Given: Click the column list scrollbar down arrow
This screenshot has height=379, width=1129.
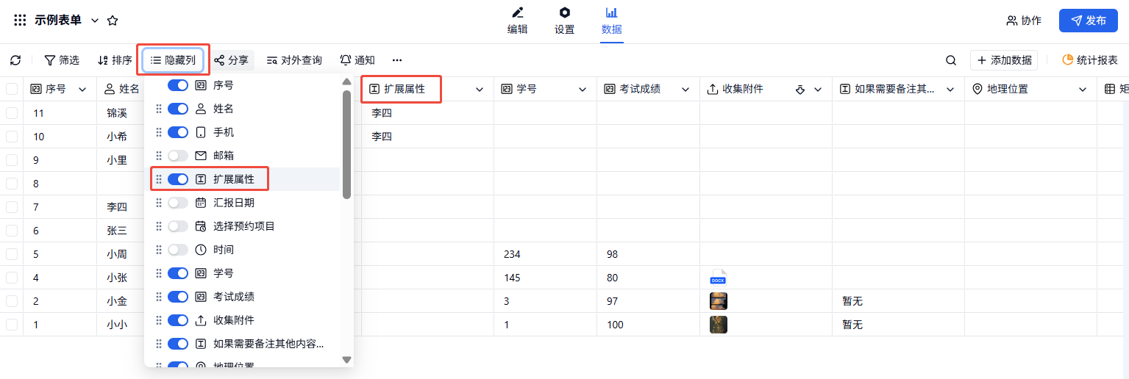Looking at the screenshot, I should [347, 360].
